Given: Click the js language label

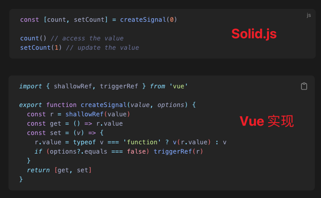Looking at the screenshot, I should click(x=309, y=15).
